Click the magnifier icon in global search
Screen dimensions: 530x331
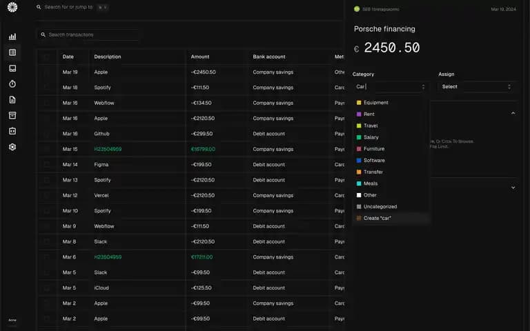point(39,7)
